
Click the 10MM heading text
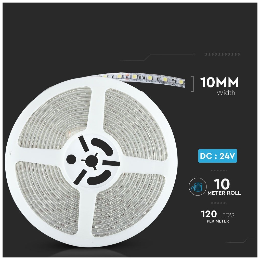pyautogui.click(x=219, y=82)
